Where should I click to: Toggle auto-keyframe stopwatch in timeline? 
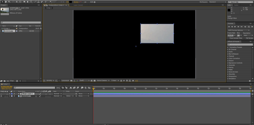coord(86,88)
